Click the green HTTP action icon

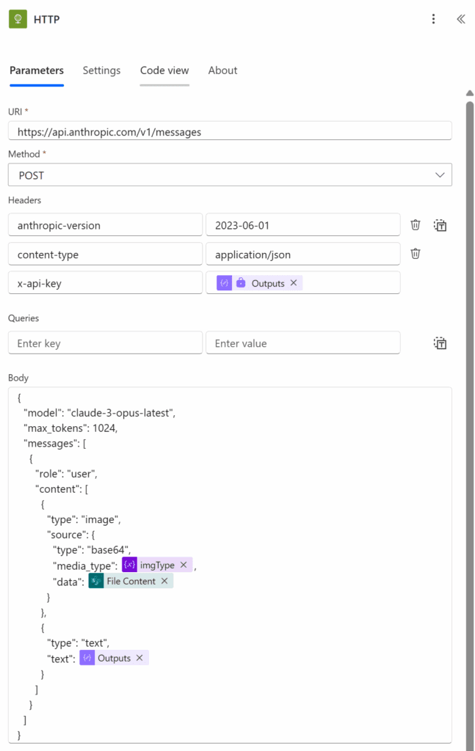(18, 19)
